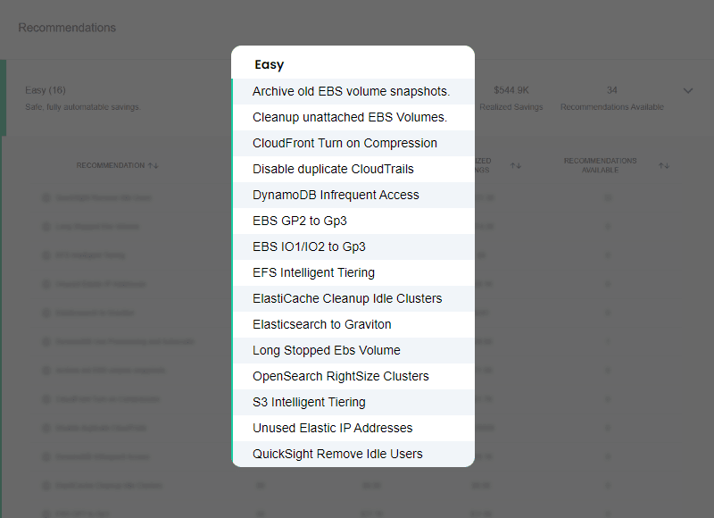
Task: Click the Easy (16) section header
Action: click(x=46, y=90)
